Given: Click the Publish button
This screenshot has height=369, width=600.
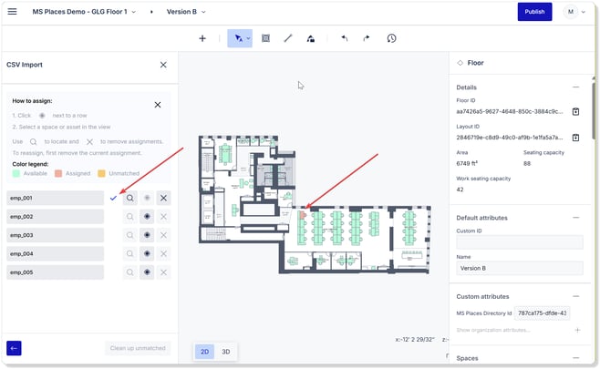Looking at the screenshot, I should pos(534,12).
